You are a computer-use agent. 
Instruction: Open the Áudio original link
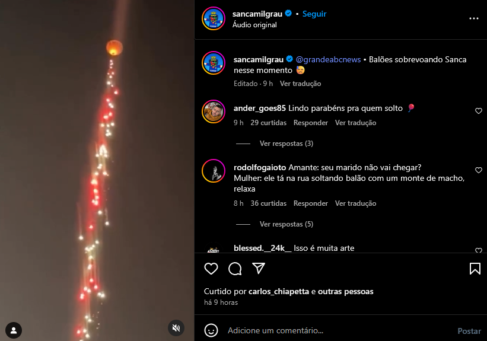click(254, 25)
